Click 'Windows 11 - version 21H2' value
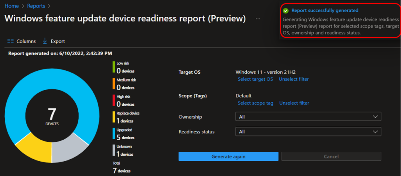 266,72
